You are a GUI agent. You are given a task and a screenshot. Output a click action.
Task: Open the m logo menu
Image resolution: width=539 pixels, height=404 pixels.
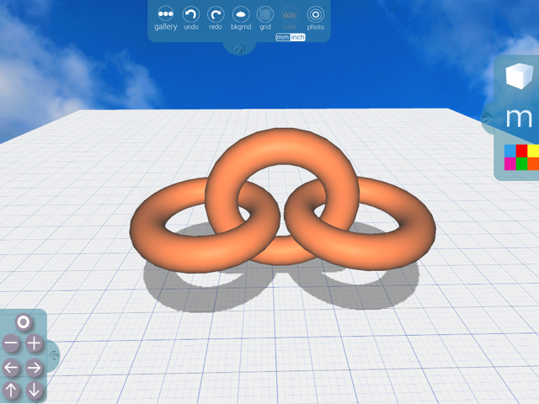pyautogui.click(x=519, y=118)
